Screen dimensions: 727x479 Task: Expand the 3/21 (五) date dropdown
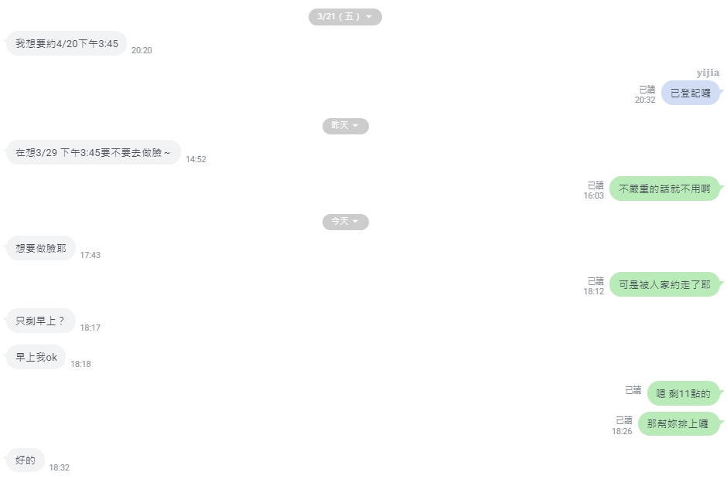(x=345, y=17)
